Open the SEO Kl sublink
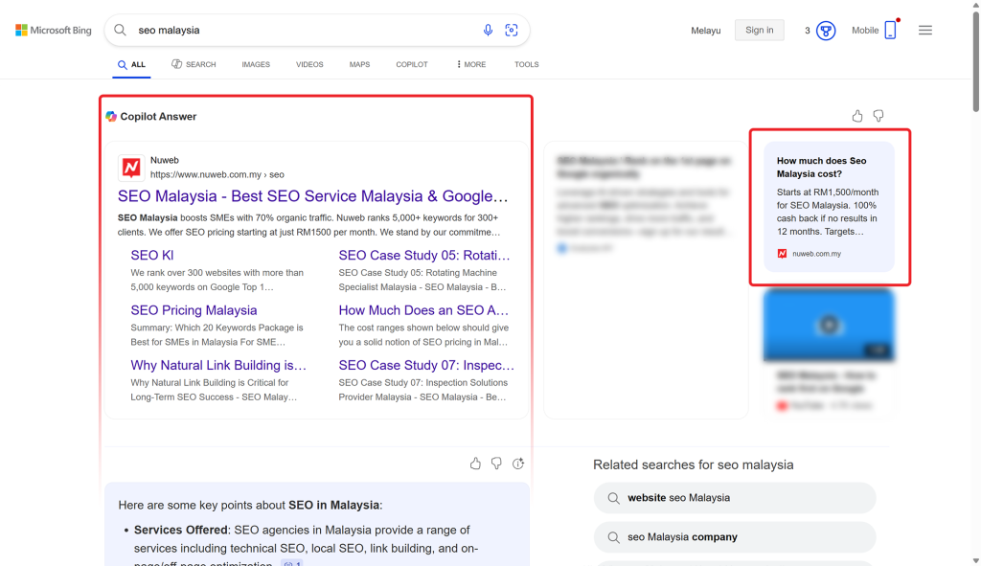Viewport: 981px width, 566px height. (152, 255)
